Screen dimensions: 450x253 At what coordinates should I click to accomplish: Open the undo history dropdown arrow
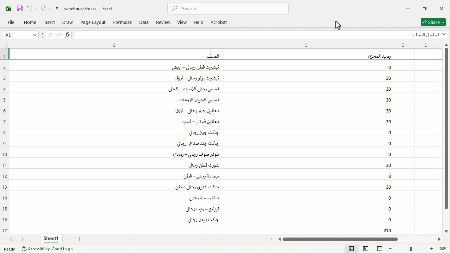point(36,8)
